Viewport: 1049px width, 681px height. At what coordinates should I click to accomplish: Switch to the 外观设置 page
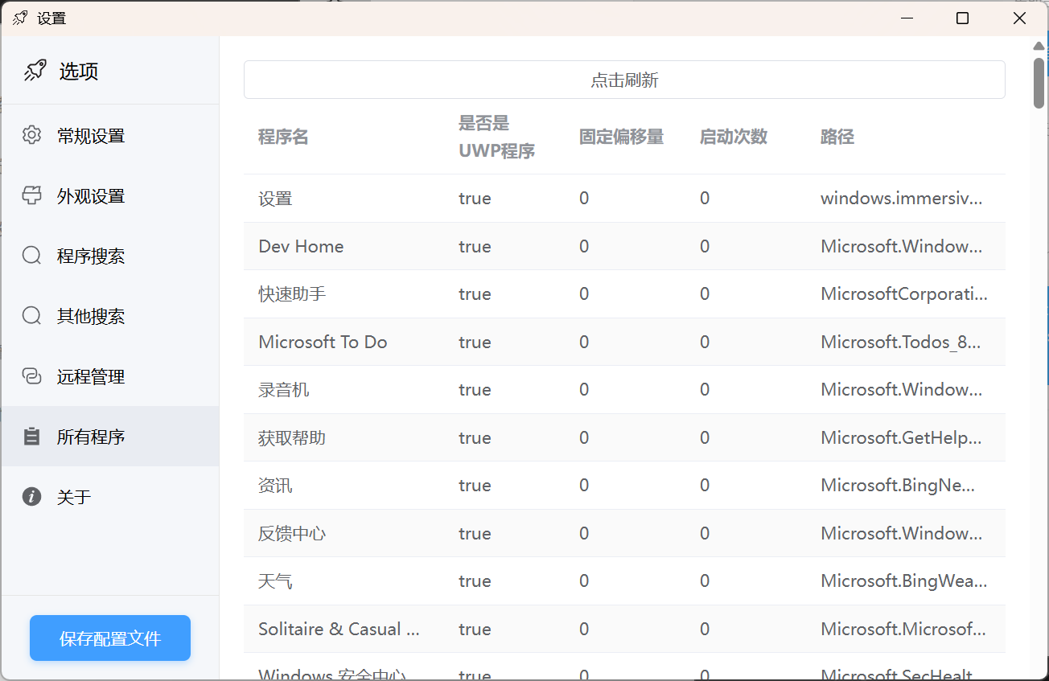point(91,196)
